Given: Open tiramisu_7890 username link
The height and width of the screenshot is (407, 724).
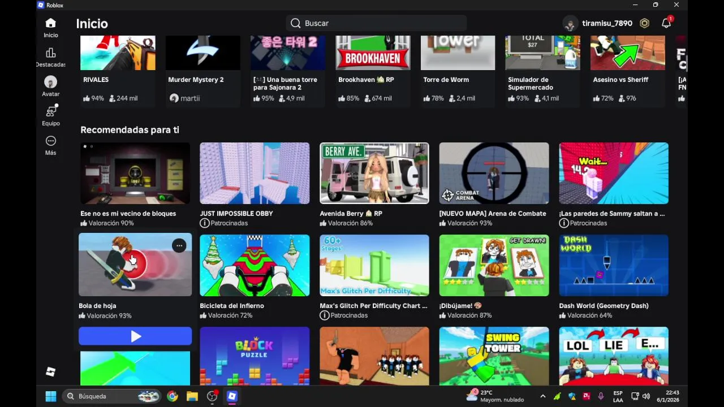Looking at the screenshot, I should pyautogui.click(x=607, y=24).
